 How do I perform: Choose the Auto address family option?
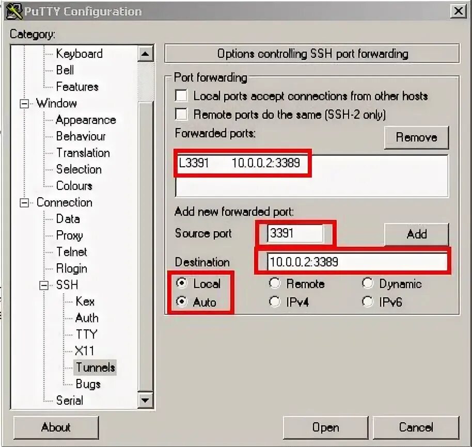181,301
